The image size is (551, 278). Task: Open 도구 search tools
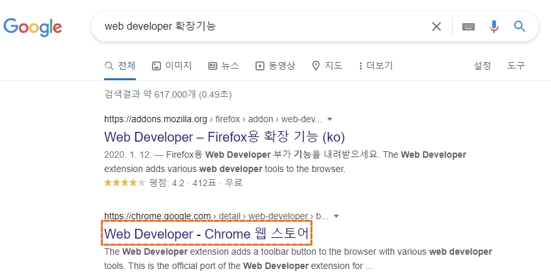(x=516, y=66)
